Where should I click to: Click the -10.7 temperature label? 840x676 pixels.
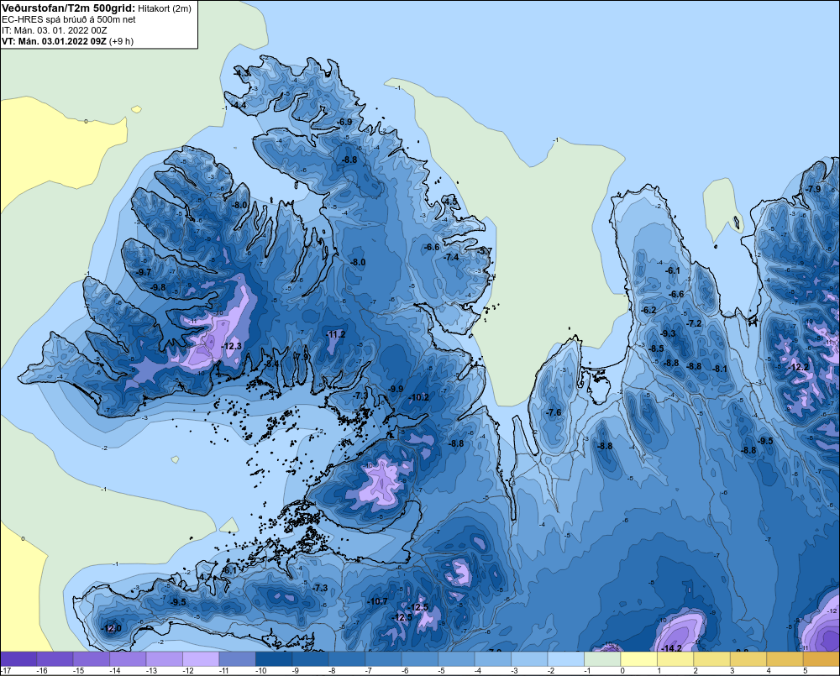click(x=377, y=601)
